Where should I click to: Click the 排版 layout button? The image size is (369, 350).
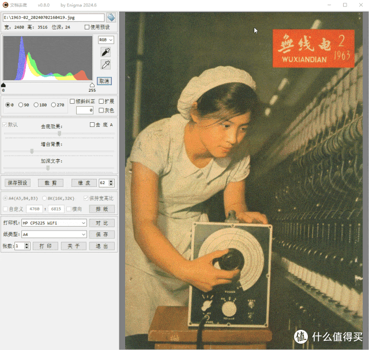coord(102,209)
